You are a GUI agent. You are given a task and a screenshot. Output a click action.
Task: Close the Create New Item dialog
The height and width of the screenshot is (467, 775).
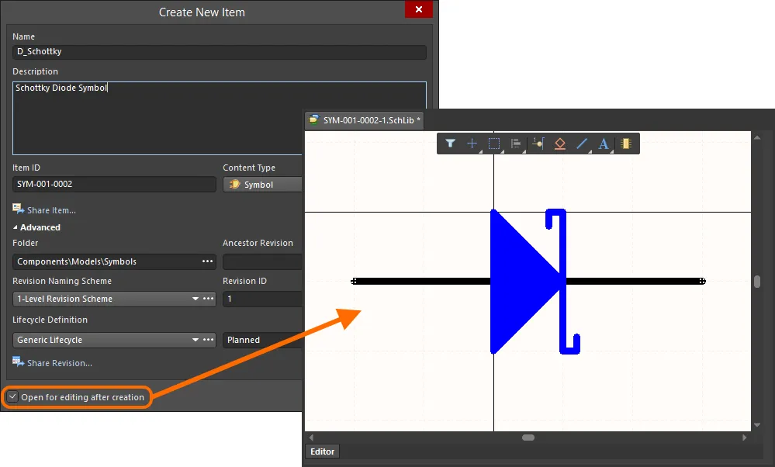coord(419,9)
